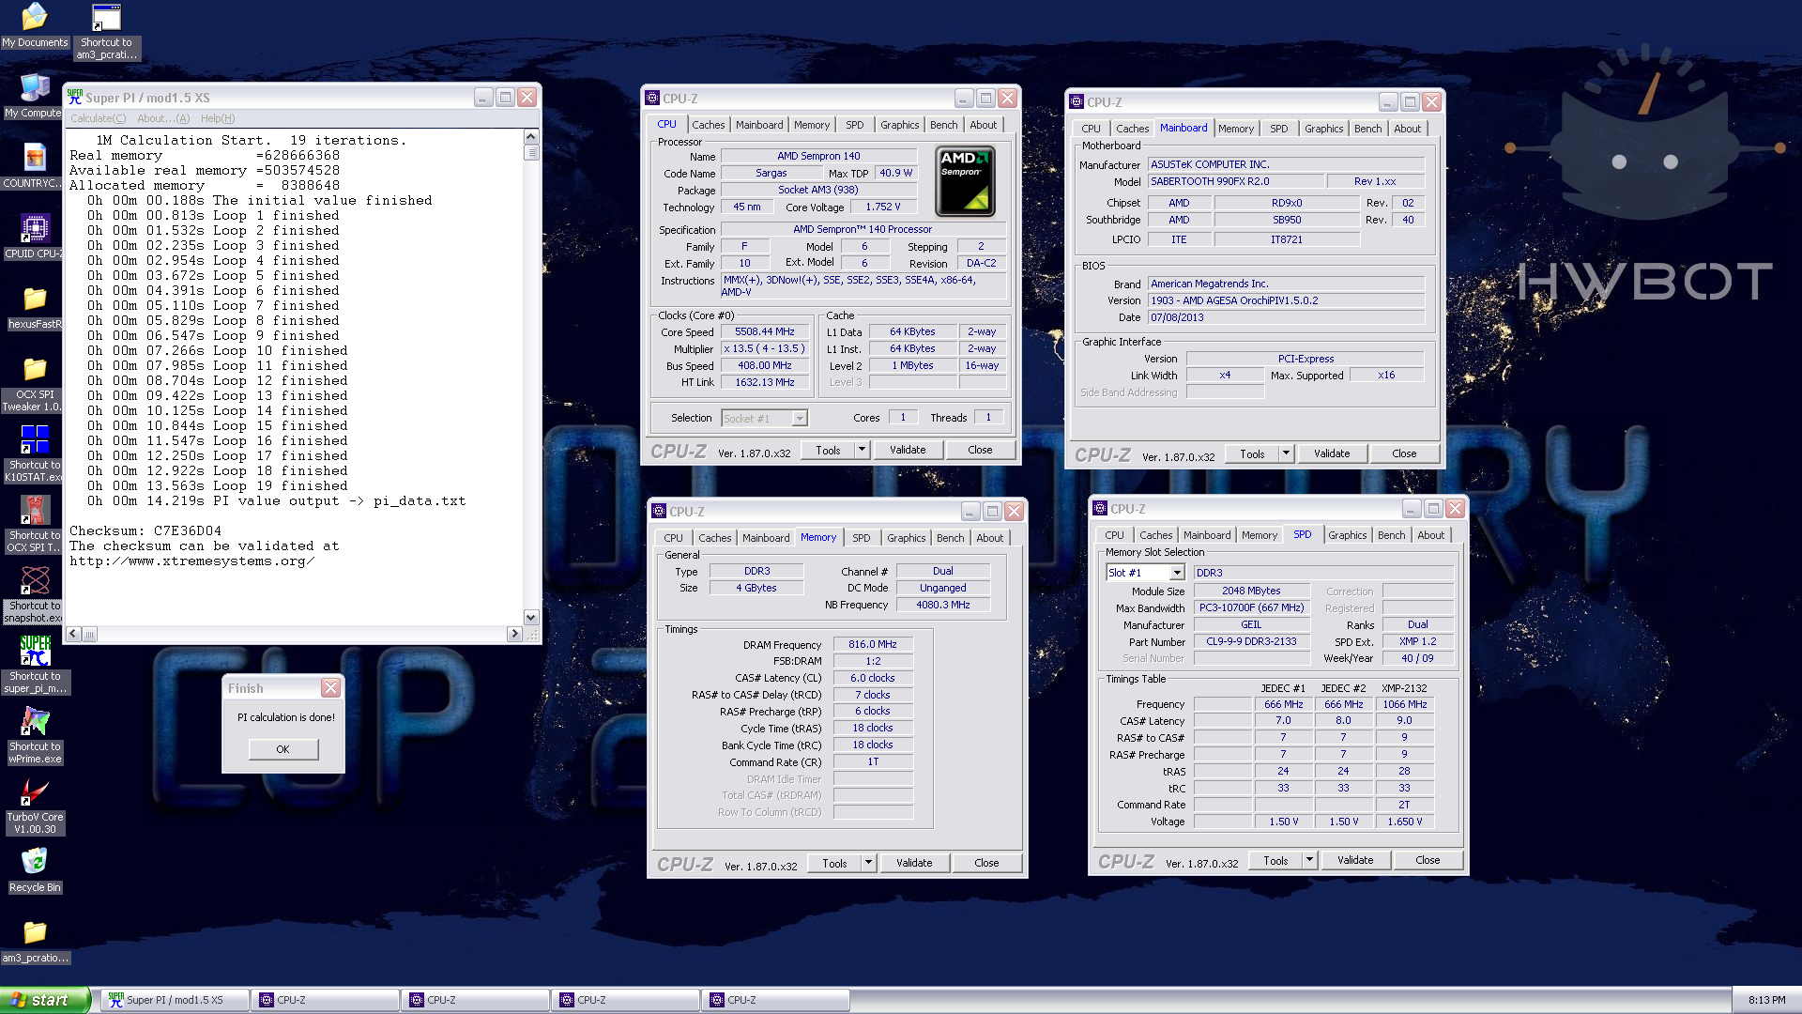Switch to Bench tab in CPU window

point(943,125)
